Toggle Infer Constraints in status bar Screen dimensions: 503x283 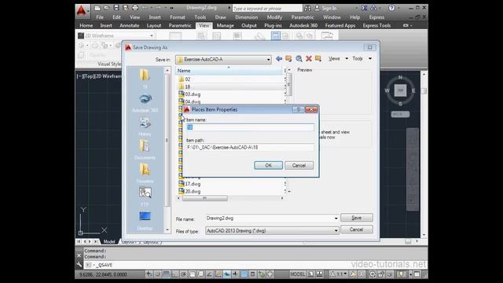pos(149,274)
